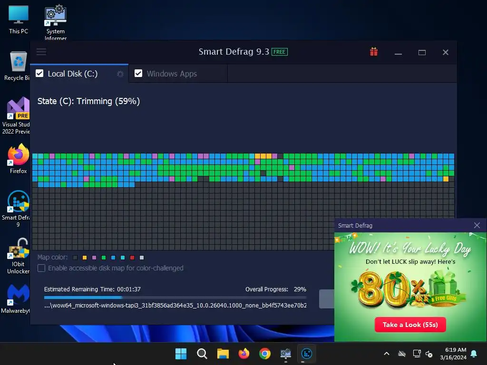The width and height of the screenshot is (487, 365).
Task: Click the Estimated Remaining Time 00:01:37 text
Action: pyautogui.click(x=92, y=289)
